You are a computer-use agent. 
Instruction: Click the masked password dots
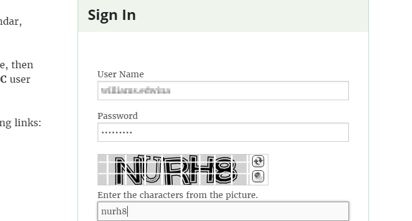(117, 132)
